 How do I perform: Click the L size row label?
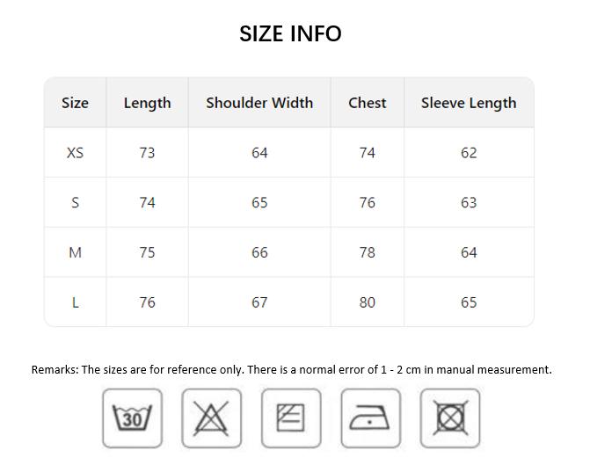tap(76, 302)
